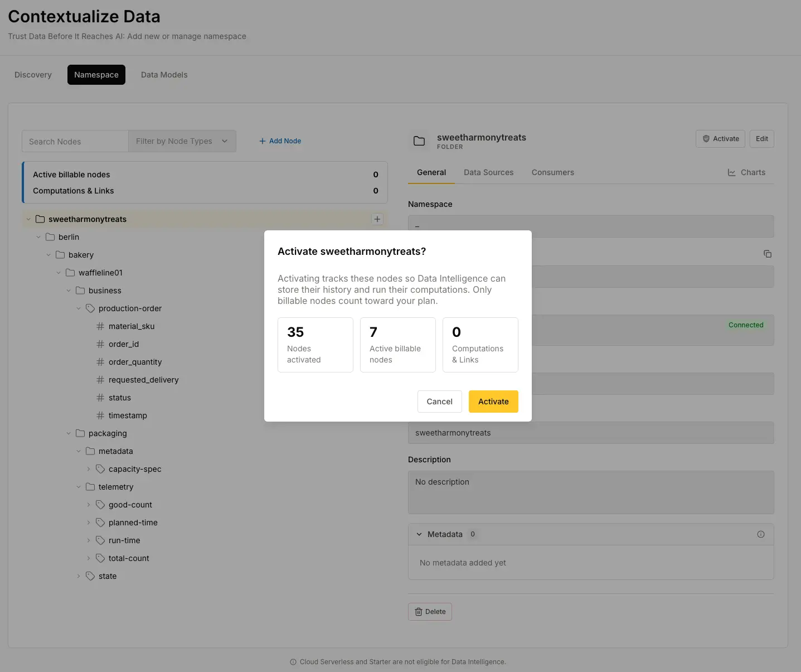801x672 pixels.
Task: Click the tag icon beside run-time
Action: [100, 540]
